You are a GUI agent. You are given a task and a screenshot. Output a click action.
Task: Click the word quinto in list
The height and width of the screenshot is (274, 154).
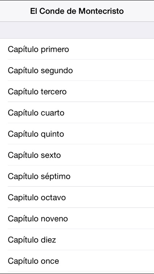[x=53, y=134]
